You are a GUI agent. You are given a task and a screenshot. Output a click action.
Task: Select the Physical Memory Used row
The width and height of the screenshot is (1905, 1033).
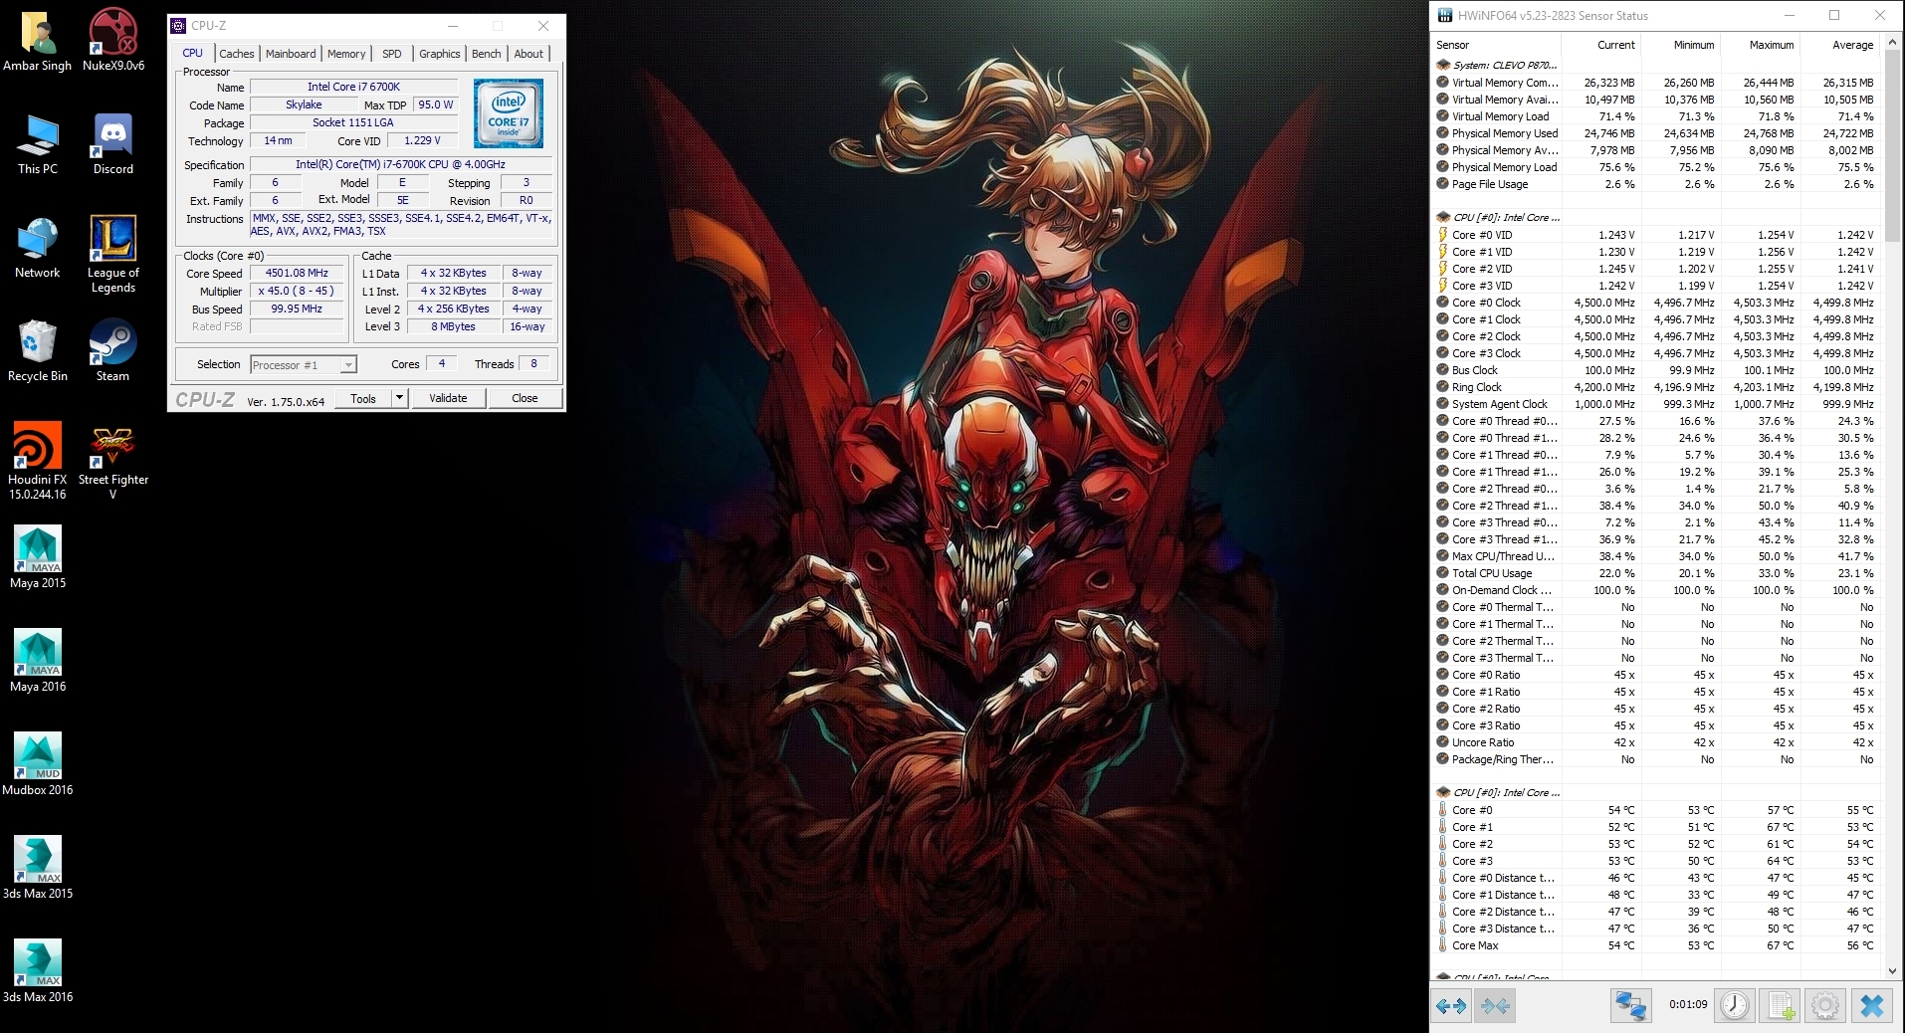click(1656, 133)
